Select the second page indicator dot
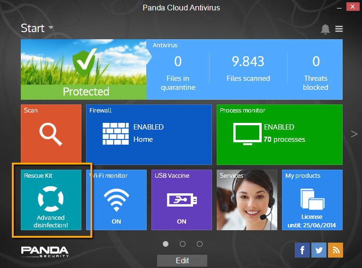 [x=183, y=244]
